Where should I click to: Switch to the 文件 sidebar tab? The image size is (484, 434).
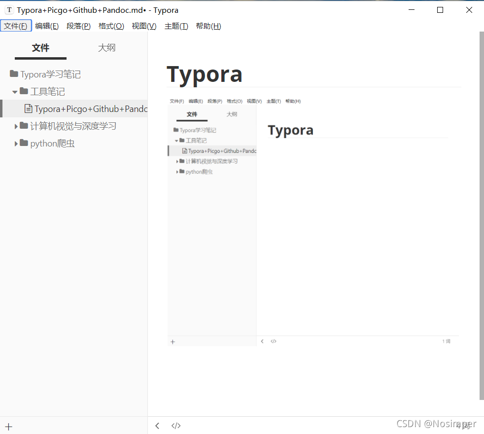pyautogui.click(x=40, y=48)
